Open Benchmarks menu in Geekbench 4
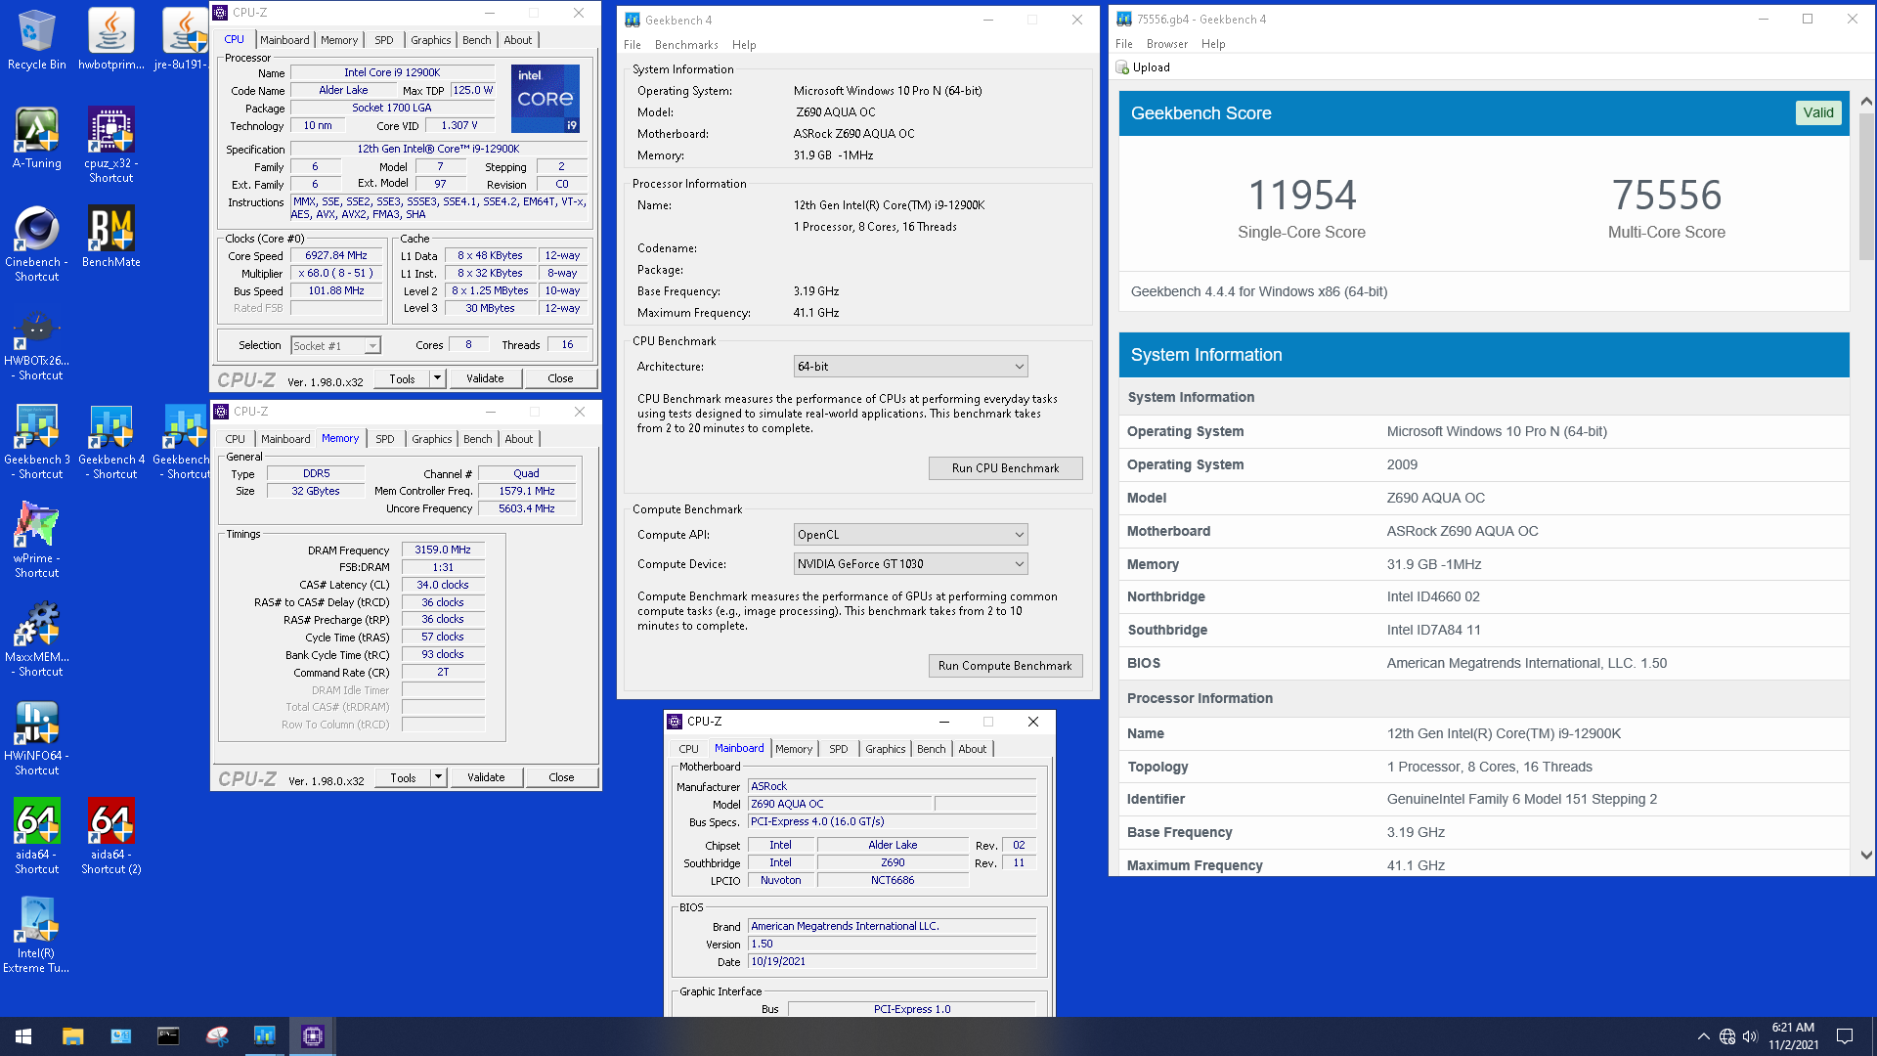1877x1056 pixels. (686, 45)
